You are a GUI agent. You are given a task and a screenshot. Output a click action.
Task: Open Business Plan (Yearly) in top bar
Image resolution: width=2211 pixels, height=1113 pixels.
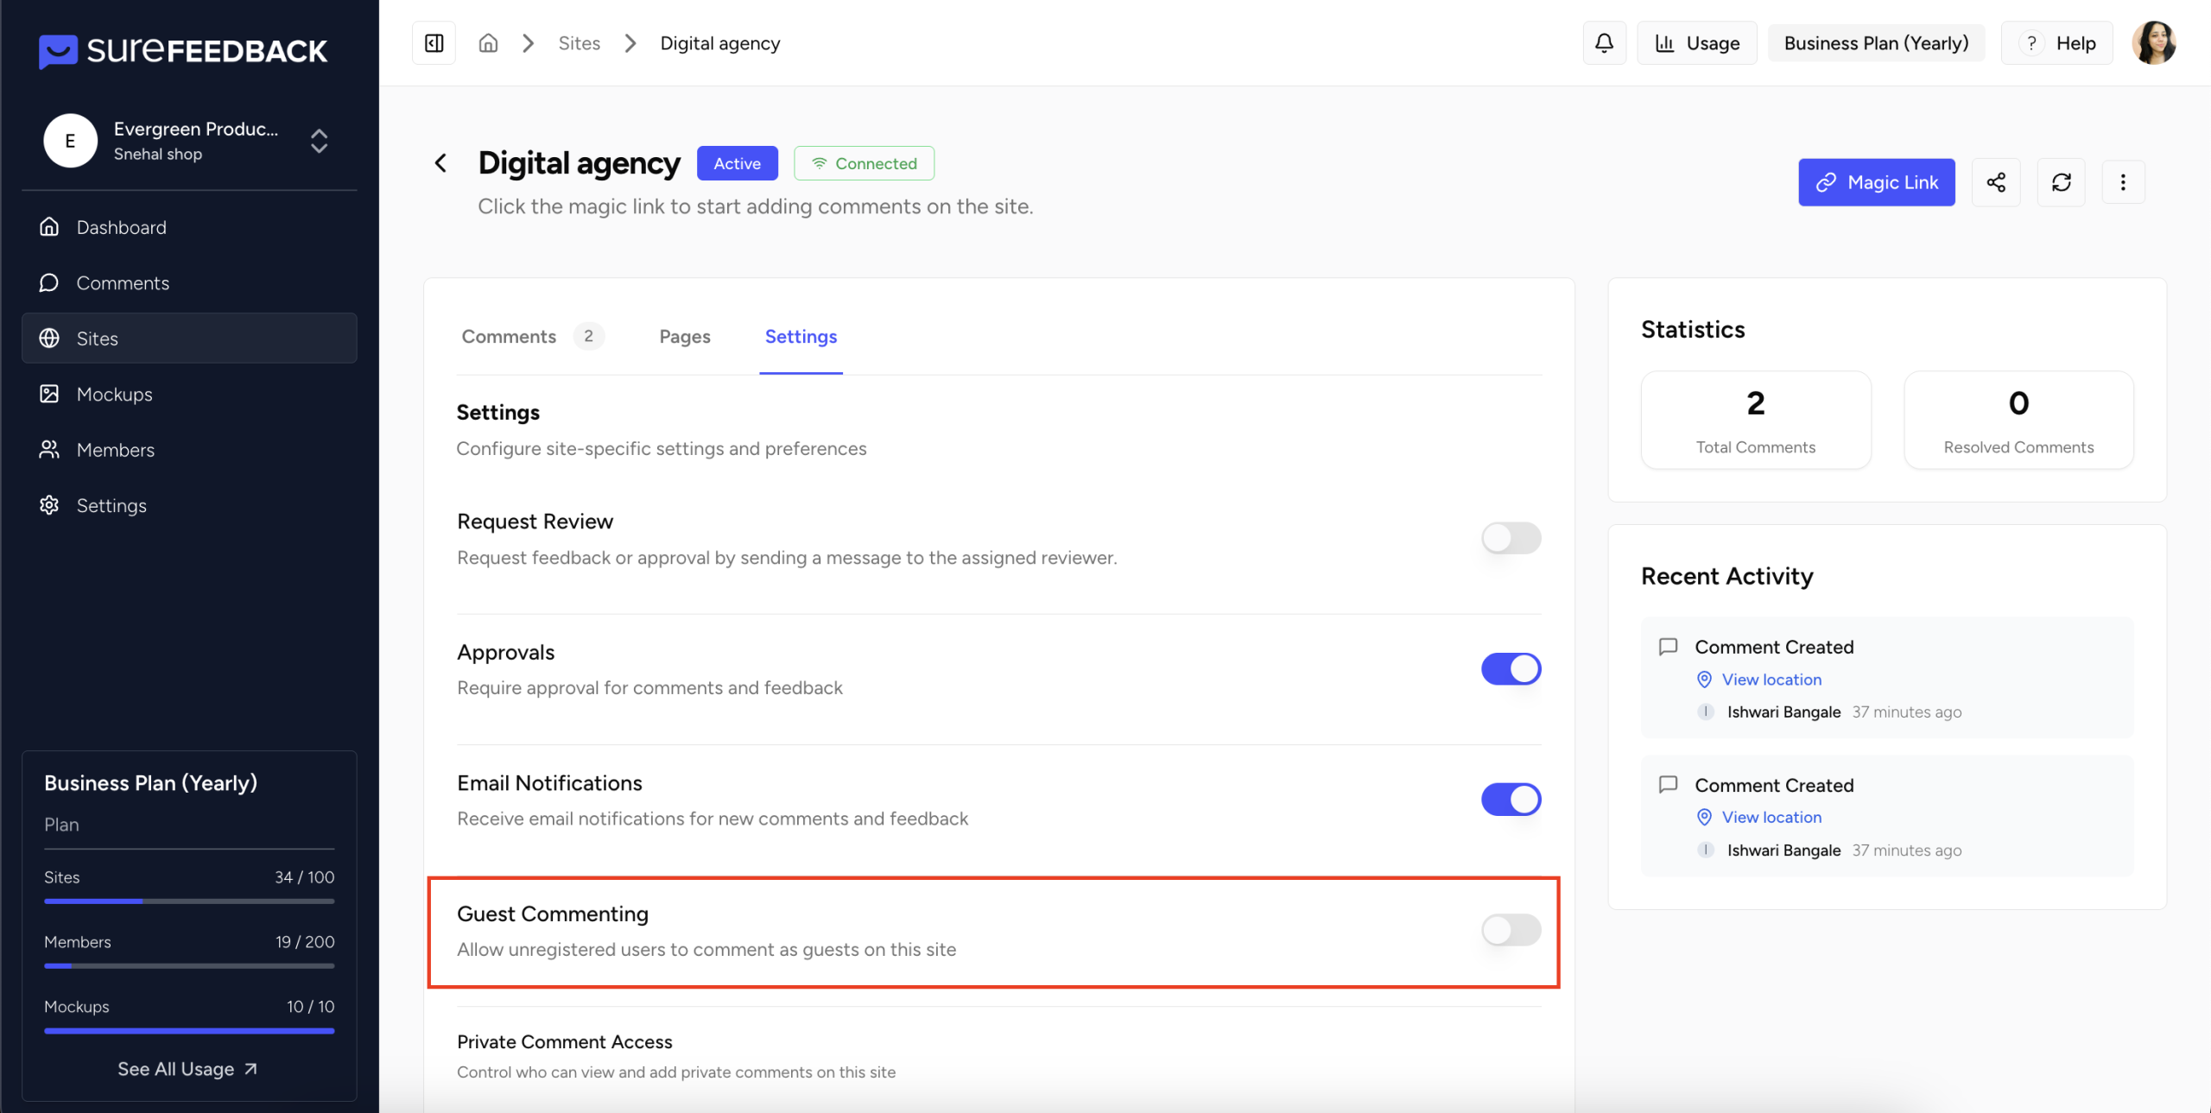tap(1876, 43)
